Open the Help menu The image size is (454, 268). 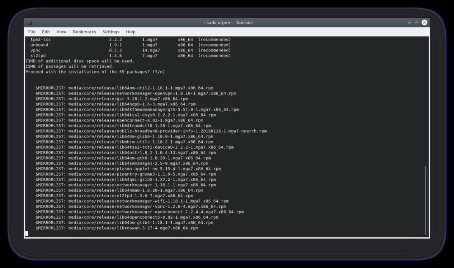131,32
